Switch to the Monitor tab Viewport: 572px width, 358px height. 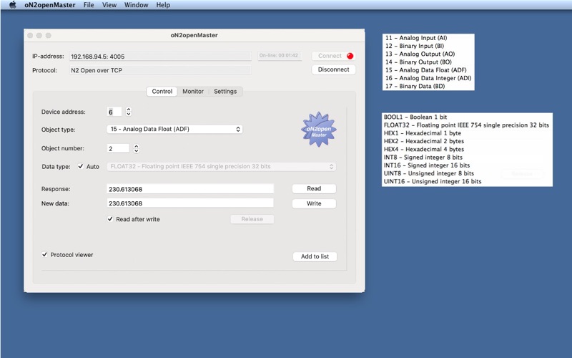point(193,92)
